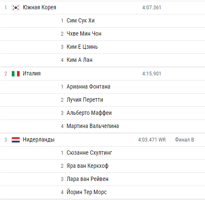Viewport: 205px width, 200px height.
Task: Open Альберто Маффеи profile
Action: point(89,113)
